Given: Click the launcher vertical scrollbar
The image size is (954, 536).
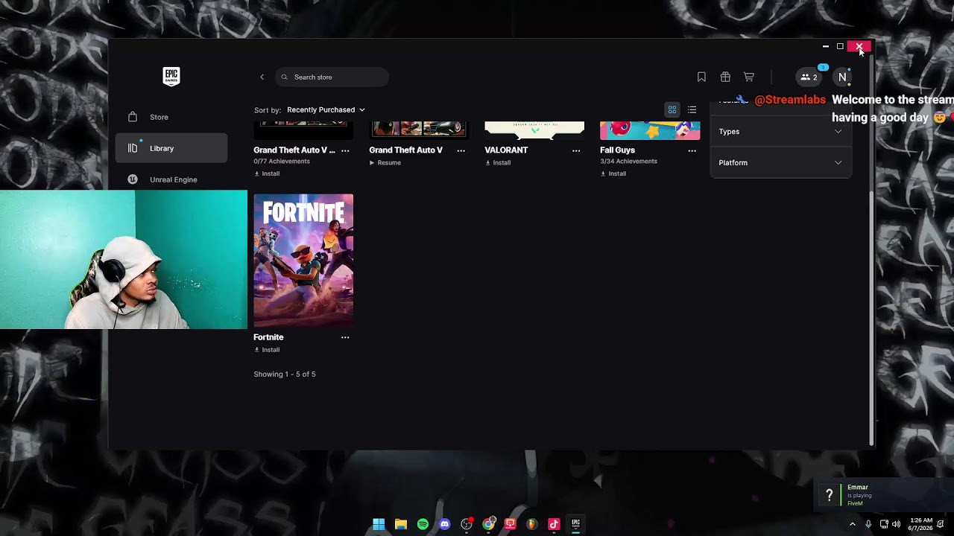Looking at the screenshot, I should tap(871, 318).
